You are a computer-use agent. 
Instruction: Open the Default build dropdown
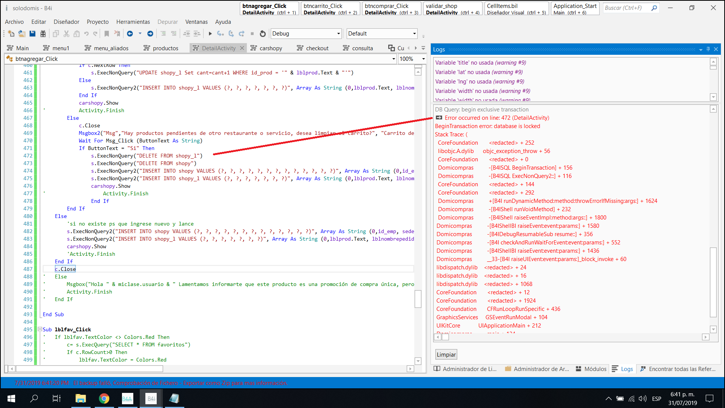(x=414, y=34)
